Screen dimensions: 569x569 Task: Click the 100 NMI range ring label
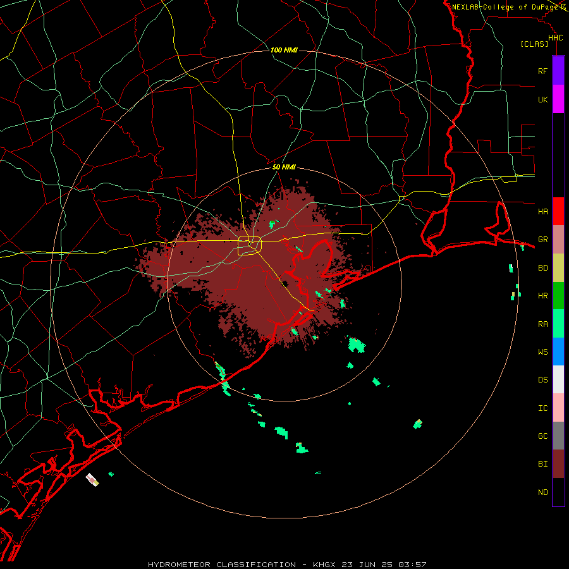pyautogui.click(x=284, y=50)
